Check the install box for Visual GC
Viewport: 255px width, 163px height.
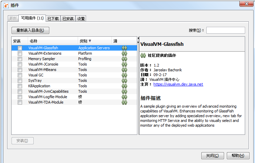20,75
